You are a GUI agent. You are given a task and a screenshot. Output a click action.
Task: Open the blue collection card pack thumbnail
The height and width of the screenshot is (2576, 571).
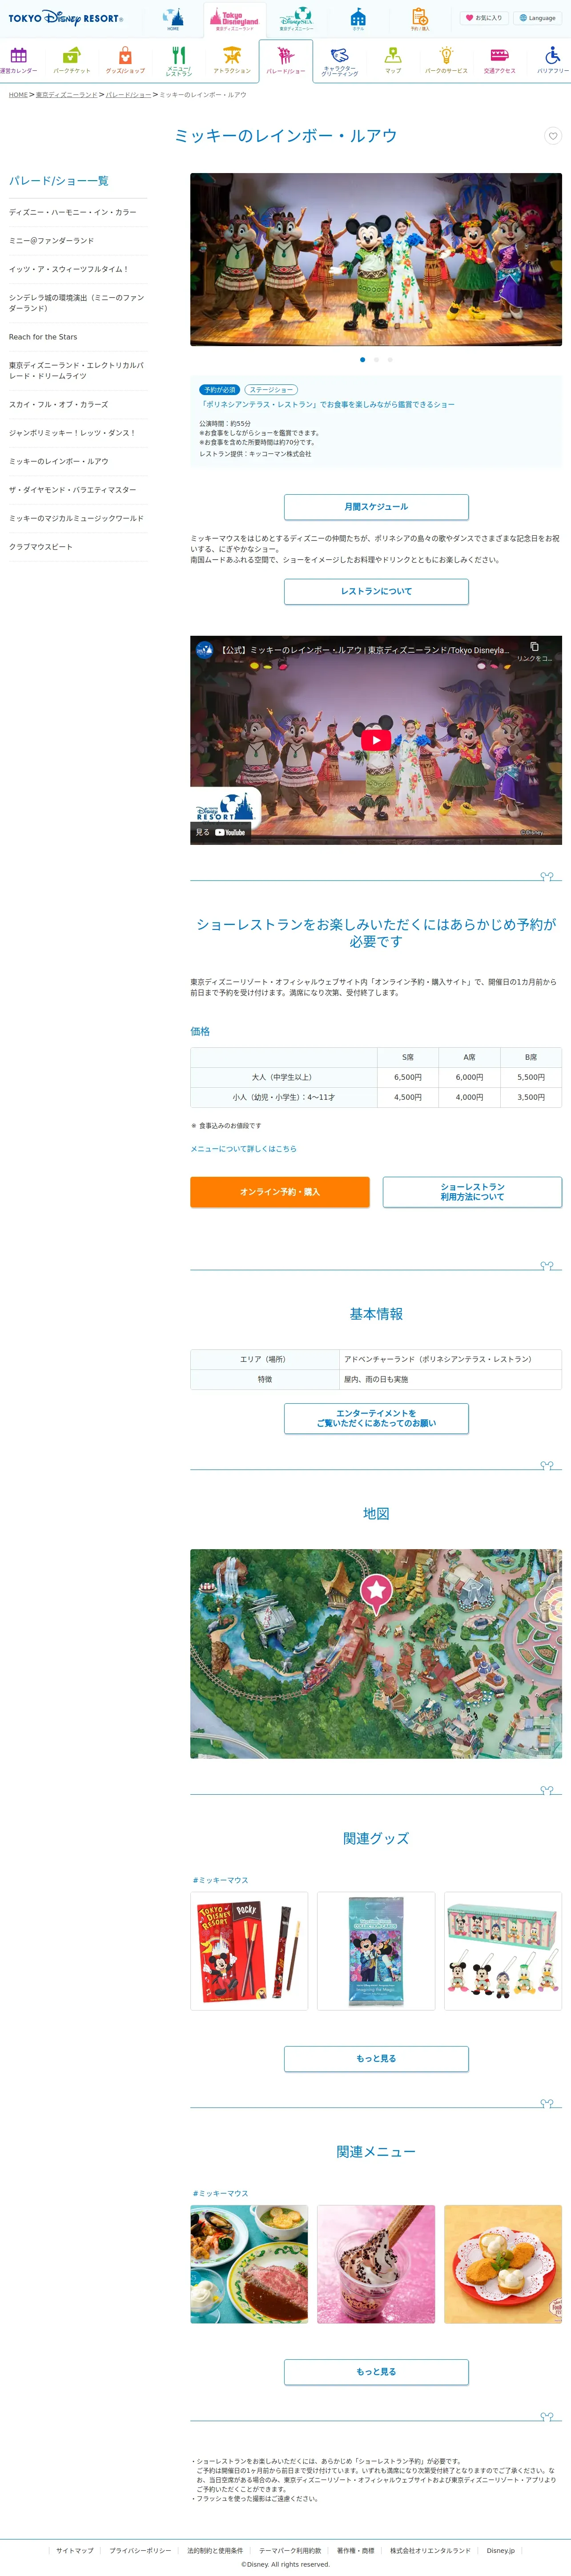[x=376, y=1951]
